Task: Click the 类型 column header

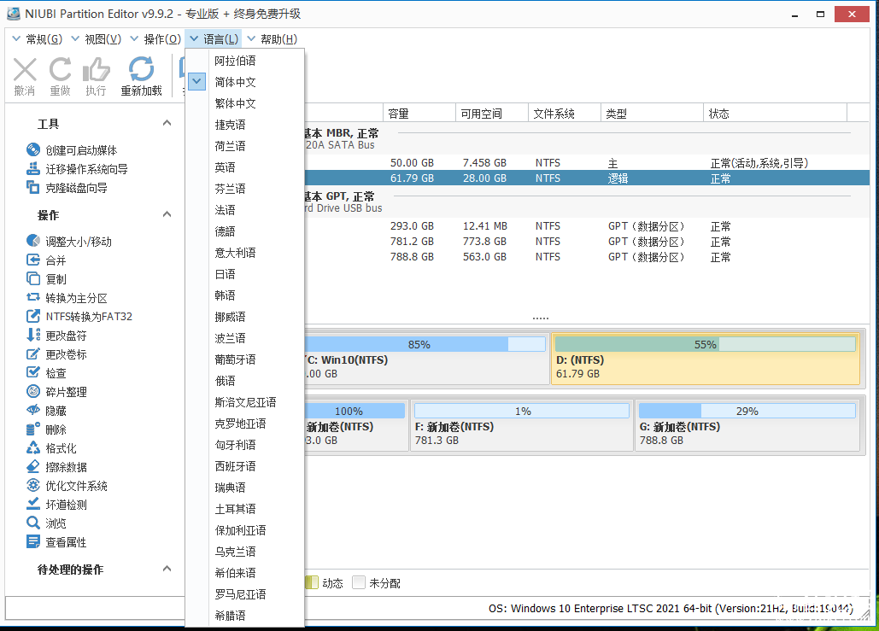Action: [652, 114]
